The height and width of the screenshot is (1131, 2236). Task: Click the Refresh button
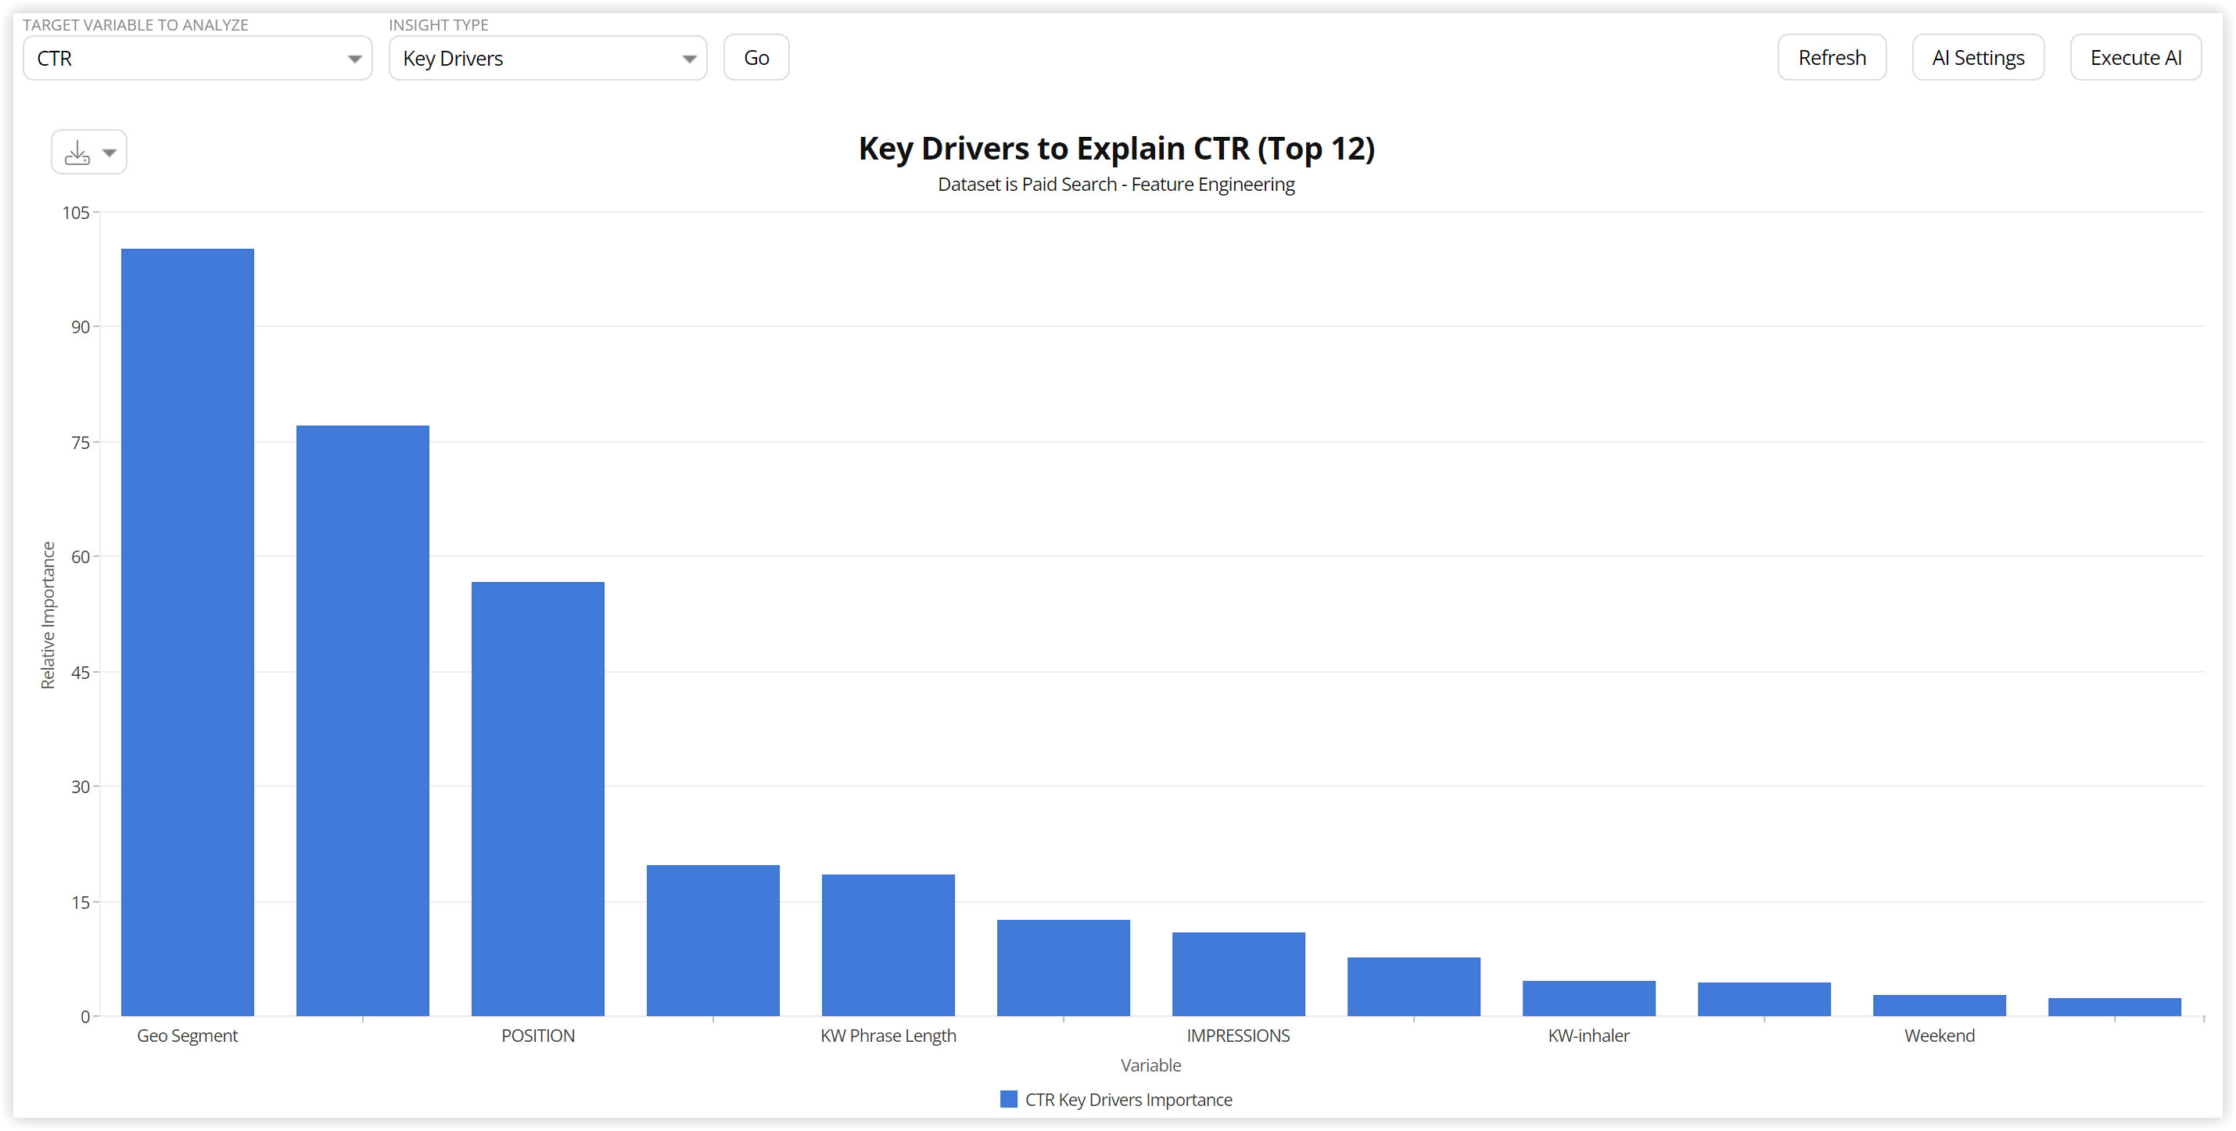click(1832, 58)
